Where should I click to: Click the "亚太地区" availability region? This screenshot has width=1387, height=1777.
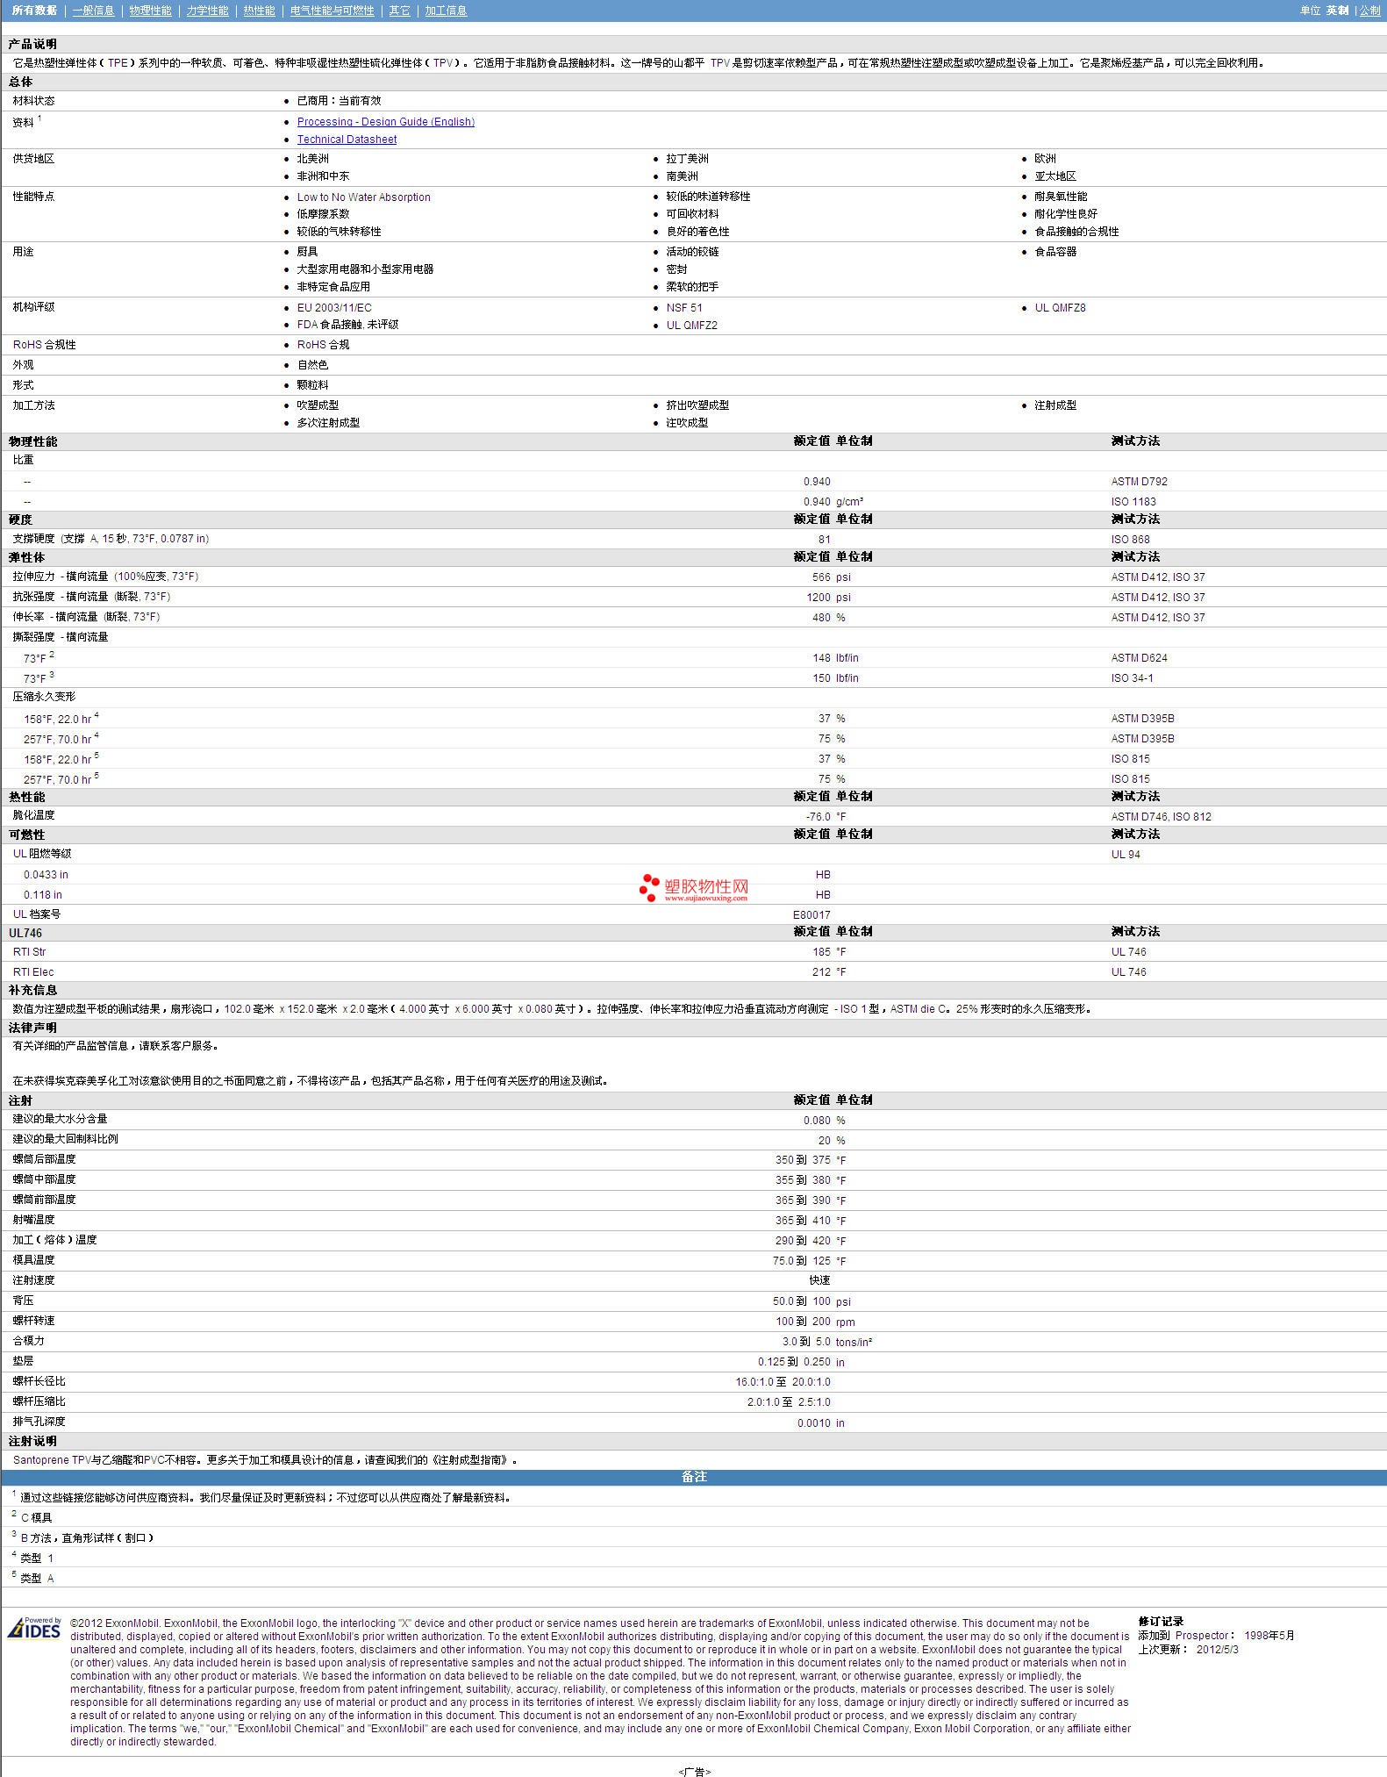[x=1055, y=176]
